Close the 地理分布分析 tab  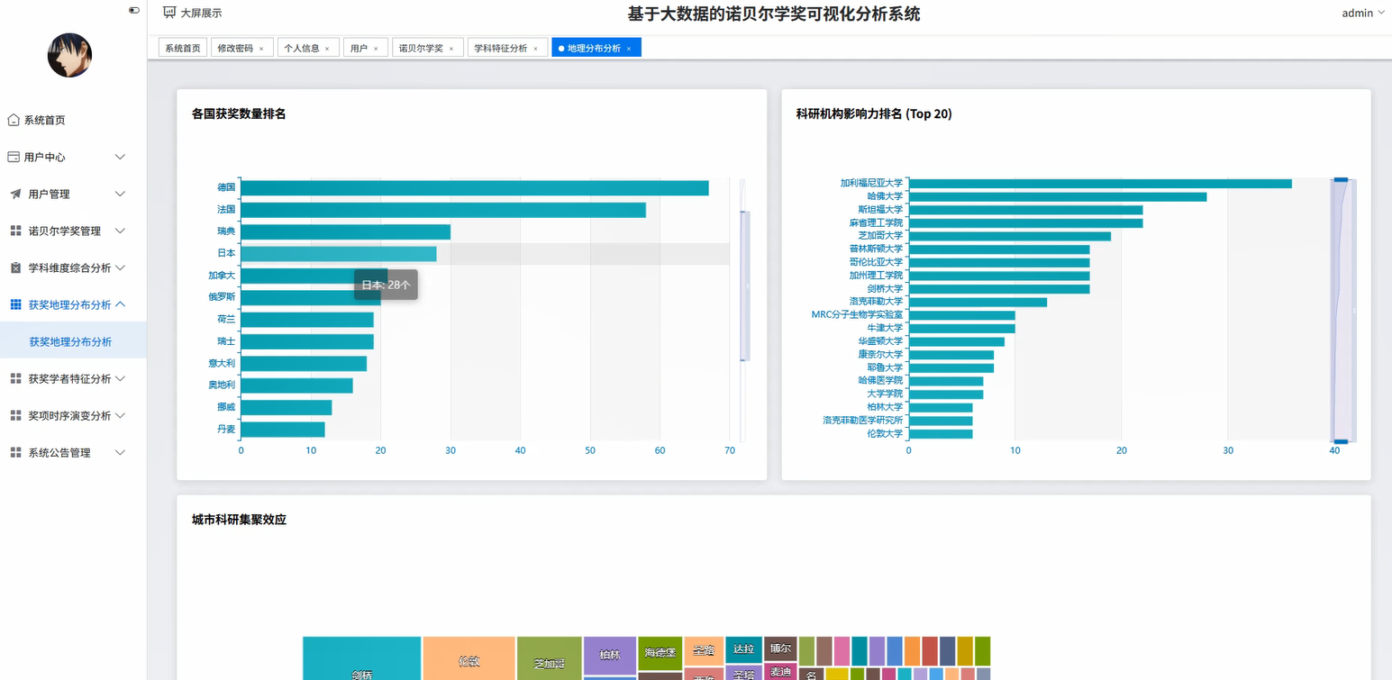point(629,49)
